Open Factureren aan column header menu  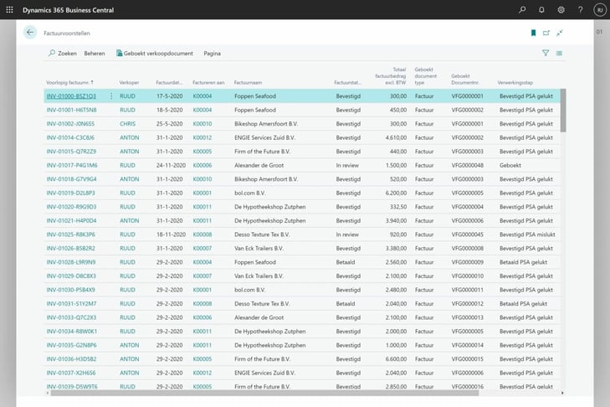pyautogui.click(x=208, y=83)
